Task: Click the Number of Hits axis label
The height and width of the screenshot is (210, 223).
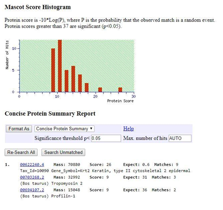Action: (x=7, y=55)
